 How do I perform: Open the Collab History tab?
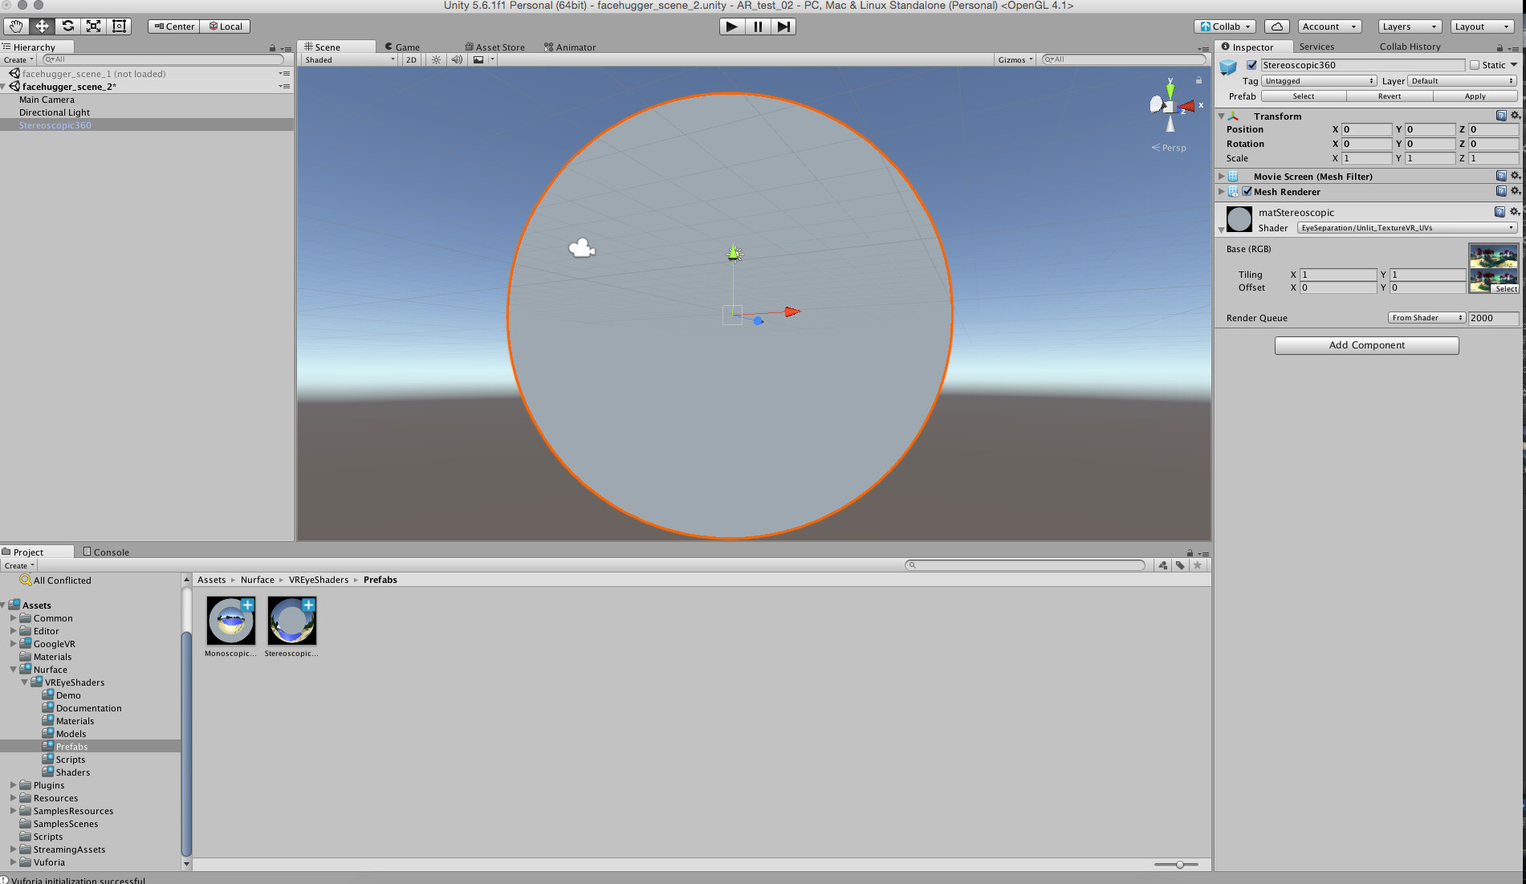pyautogui.click(x=1410, y=47)
